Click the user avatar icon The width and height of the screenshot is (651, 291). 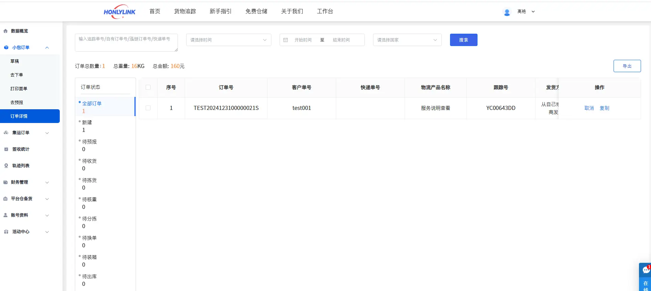507,12
